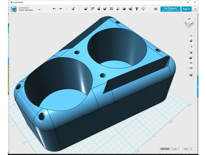Open the Material tool
The width and height of the screenshot is (206, 155).
click(x=156, y=9)
